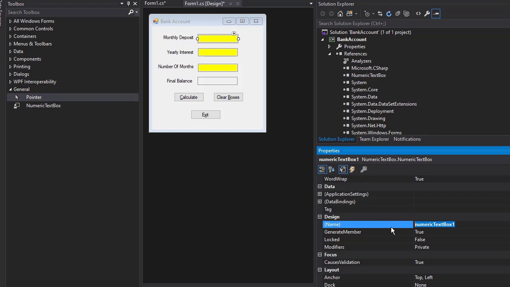Click the Properties folder wrench icon in solution tree
This screenshot has width=510, height=287.
339,47
